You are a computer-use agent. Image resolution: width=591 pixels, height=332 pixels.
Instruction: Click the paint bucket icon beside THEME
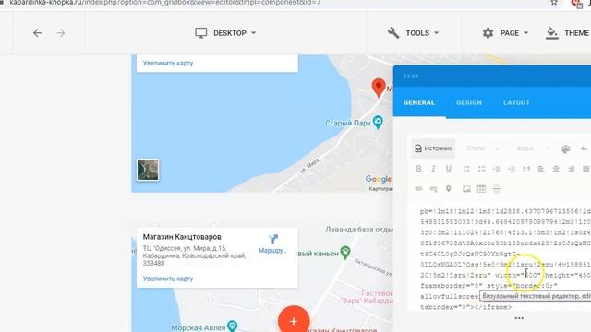point(552,33)
